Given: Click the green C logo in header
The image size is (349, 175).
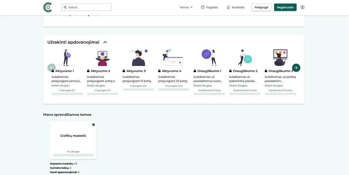Looking at the screenshot, I should pos(47,7).
